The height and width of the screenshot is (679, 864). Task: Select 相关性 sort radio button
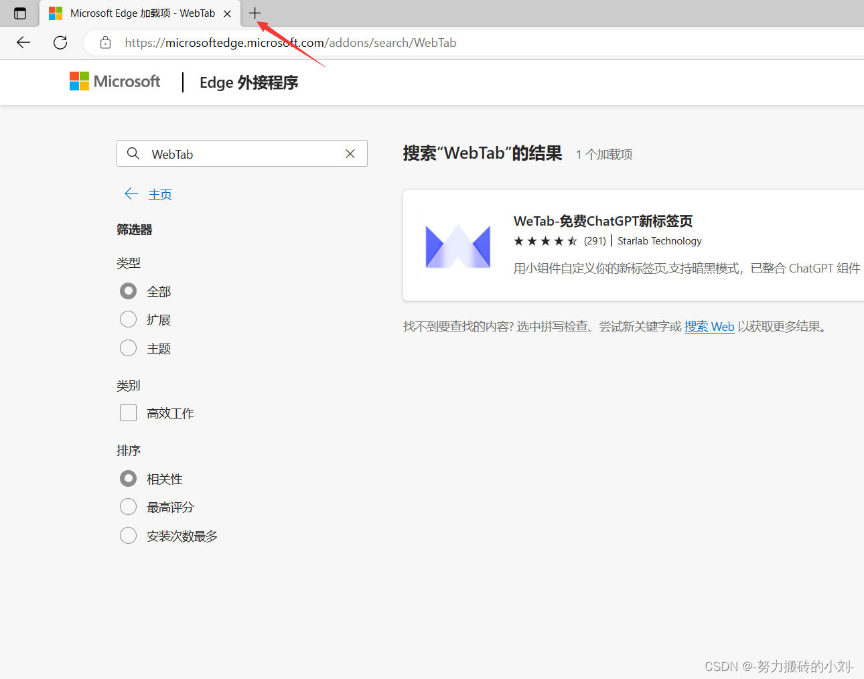(128, 478)
